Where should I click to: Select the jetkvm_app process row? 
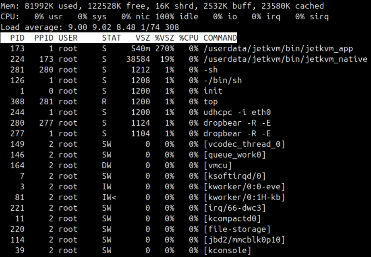[x=278, y=49]
